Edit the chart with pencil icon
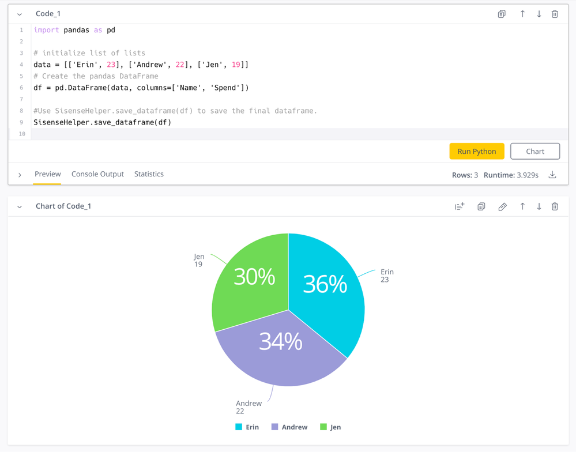 (x=502, y=206)
